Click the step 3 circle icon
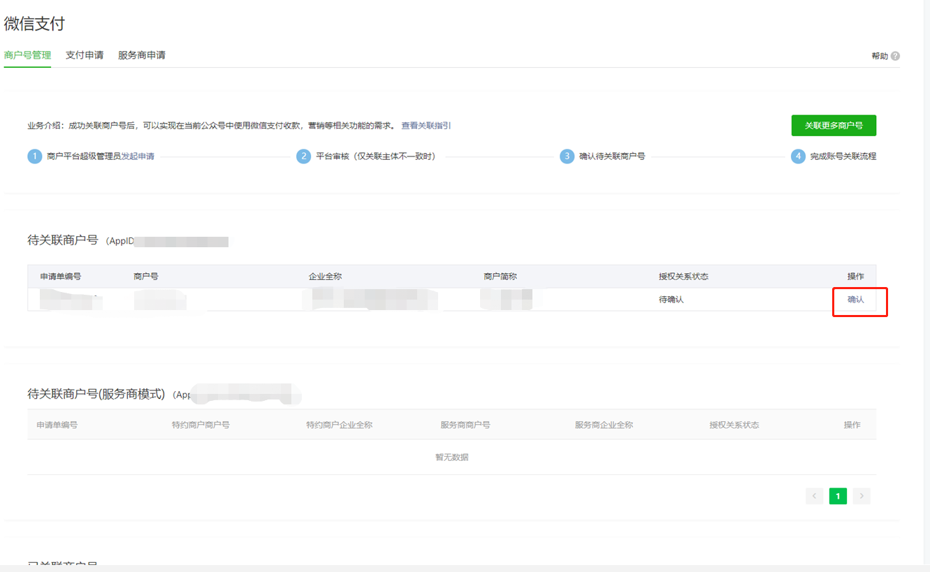 click(x=567, y=156)
